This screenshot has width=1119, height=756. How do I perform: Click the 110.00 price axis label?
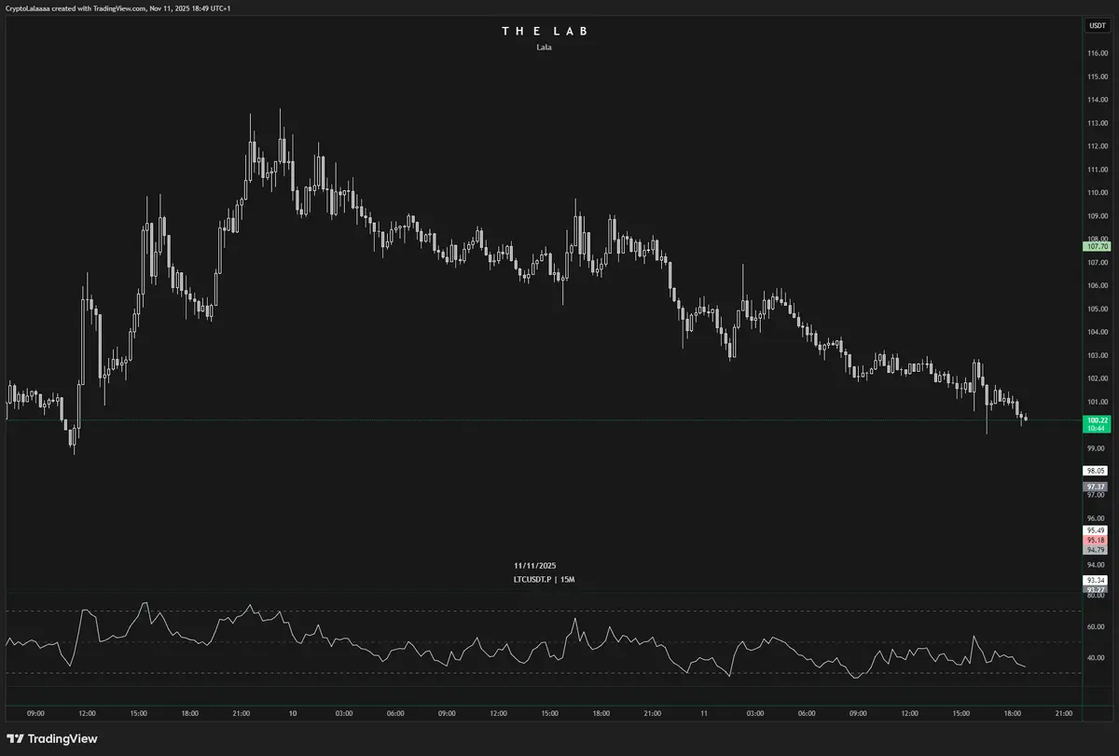[1097, 193]
